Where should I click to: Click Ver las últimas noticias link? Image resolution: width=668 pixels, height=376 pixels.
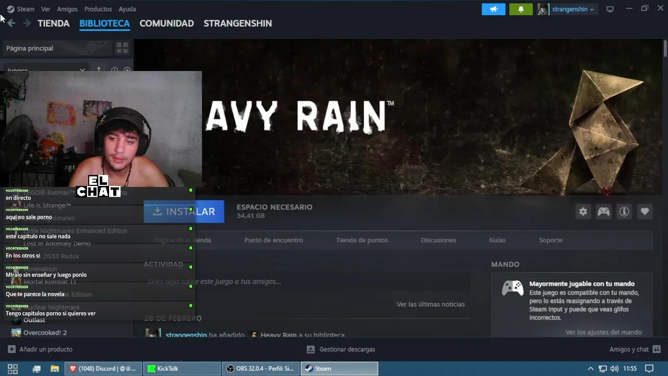pyautogui.click(x=431, y=304)
